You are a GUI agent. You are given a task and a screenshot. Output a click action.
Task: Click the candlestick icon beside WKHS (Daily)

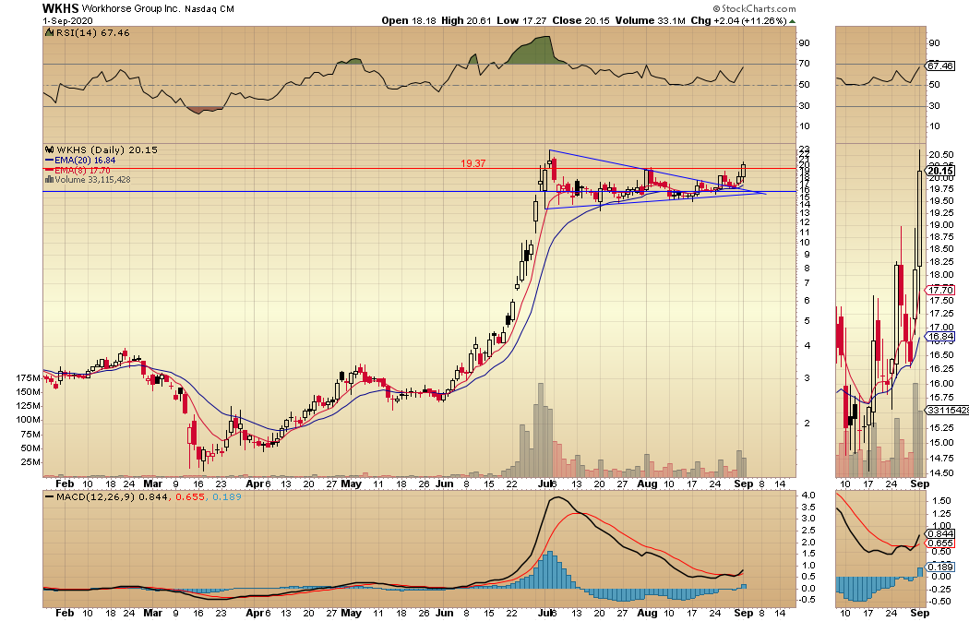50,150
